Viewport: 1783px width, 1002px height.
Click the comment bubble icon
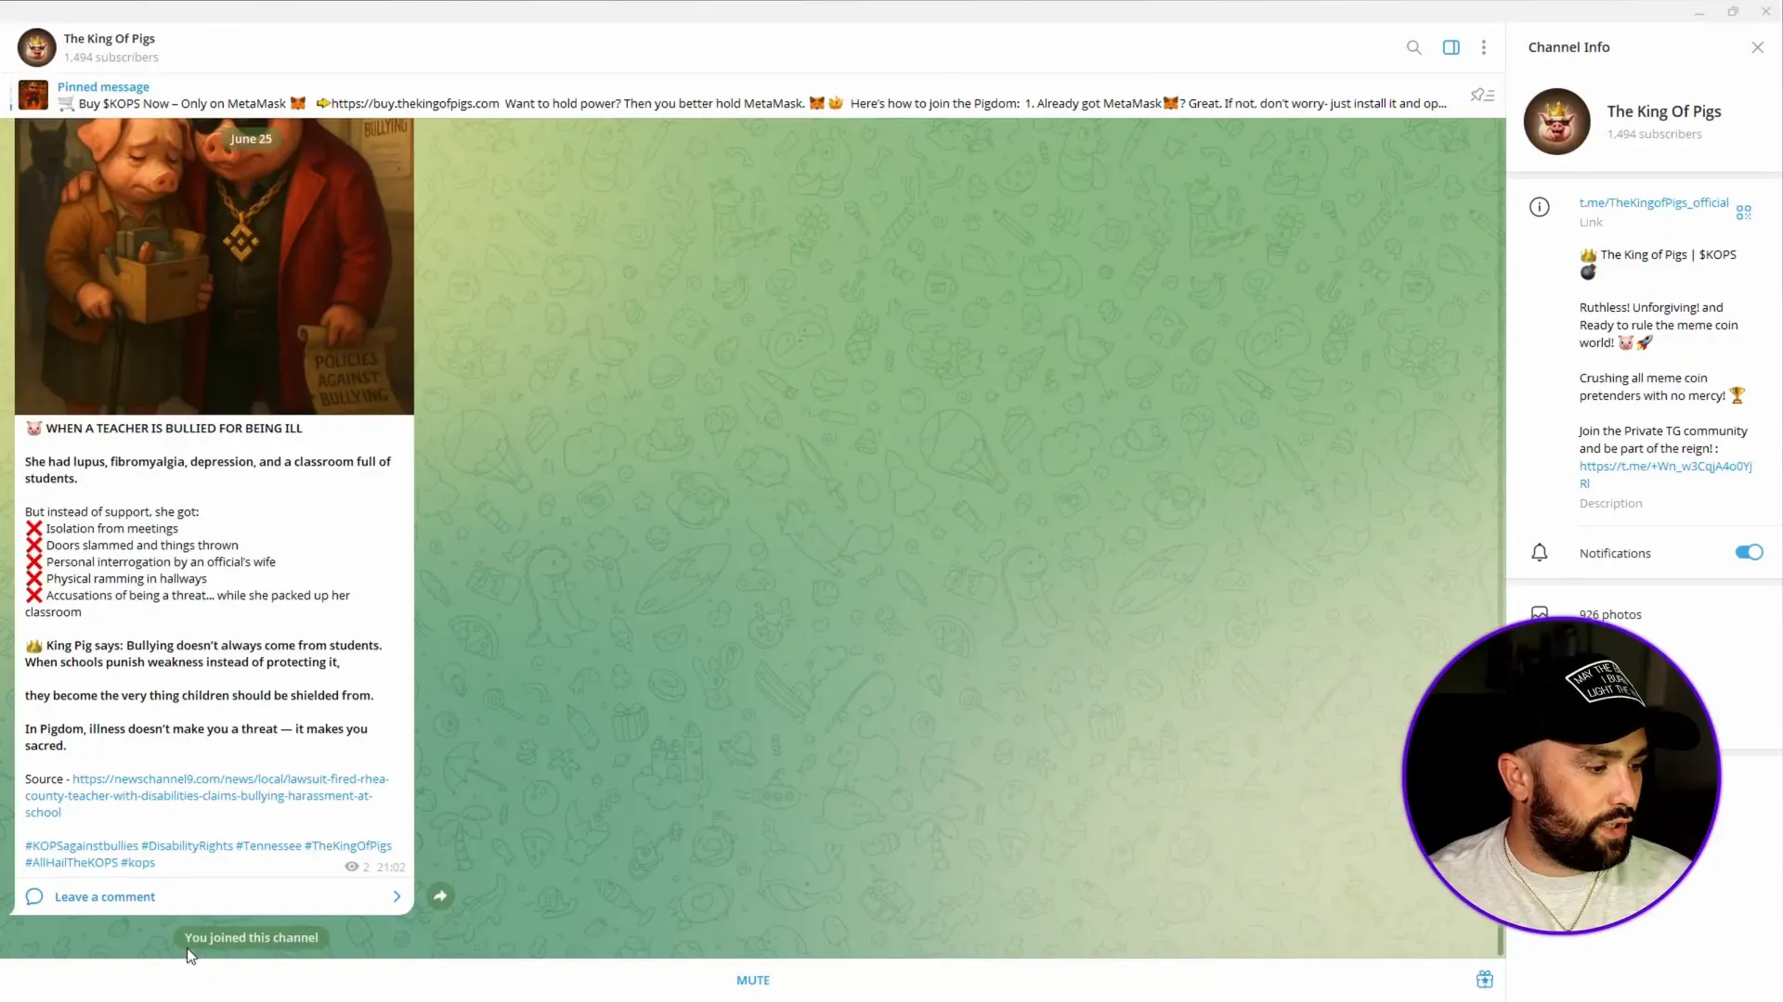click(x=34, y=896)
